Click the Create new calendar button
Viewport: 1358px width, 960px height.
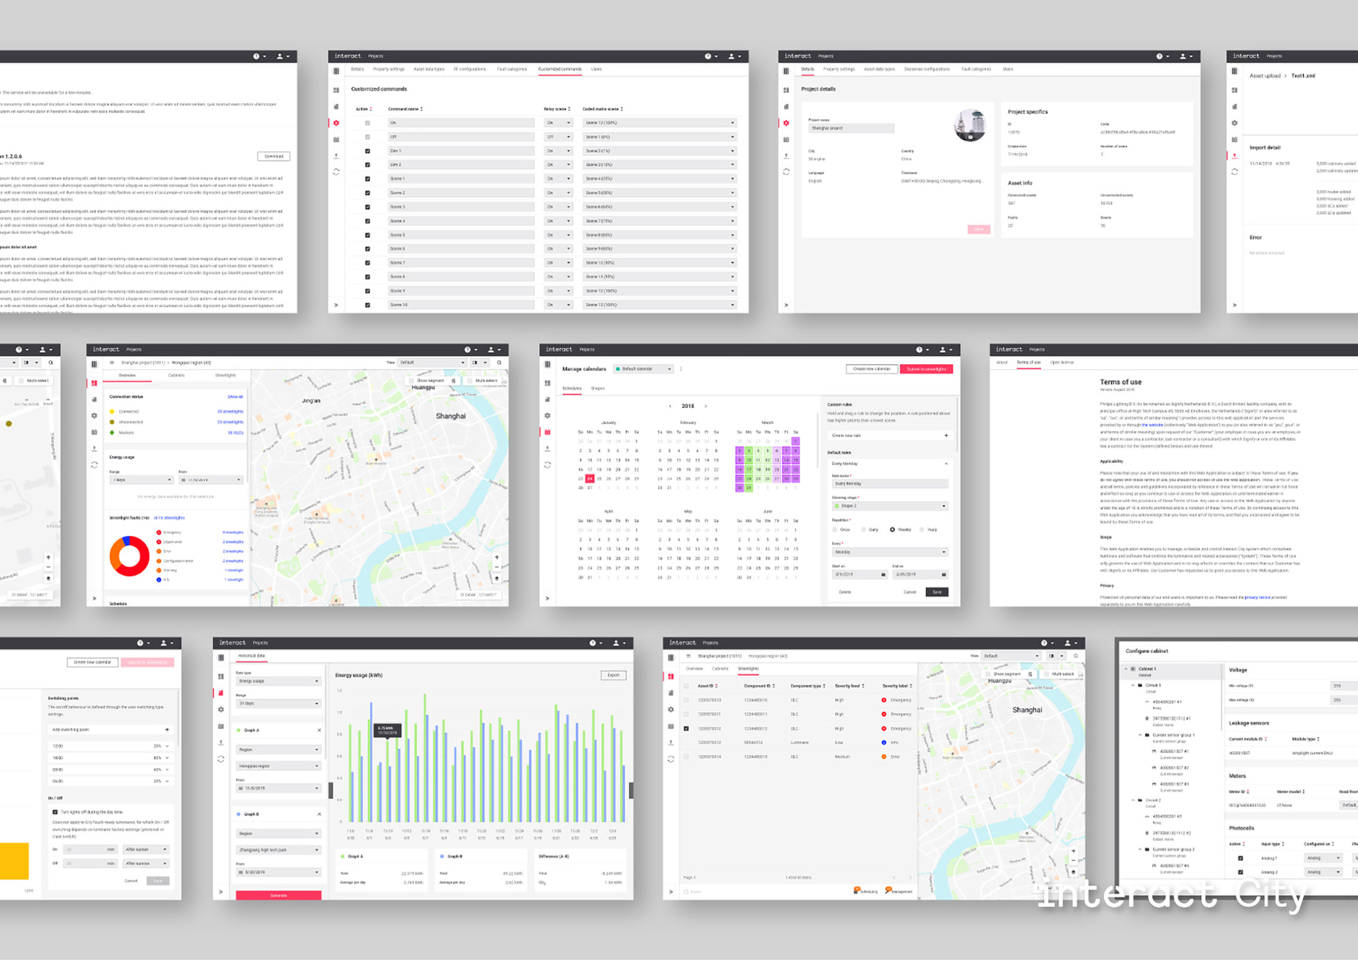(871, 369)
